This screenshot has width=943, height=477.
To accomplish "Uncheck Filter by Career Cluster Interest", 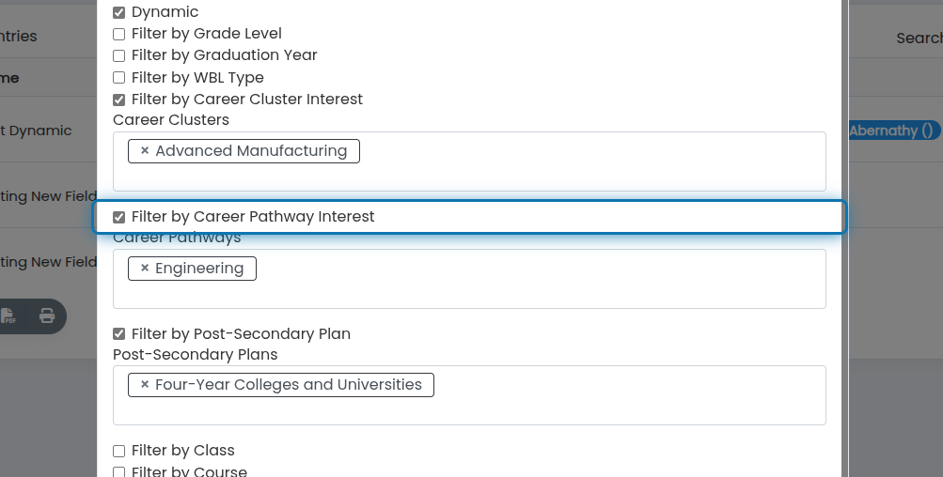I will tap(119, 100).
